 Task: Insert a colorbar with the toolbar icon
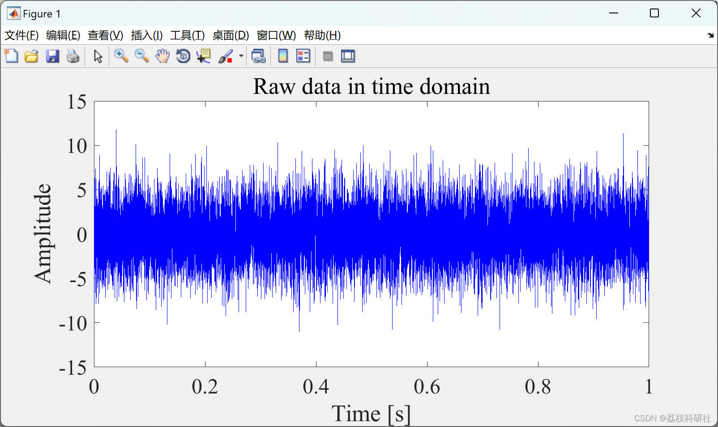point(283,56)
